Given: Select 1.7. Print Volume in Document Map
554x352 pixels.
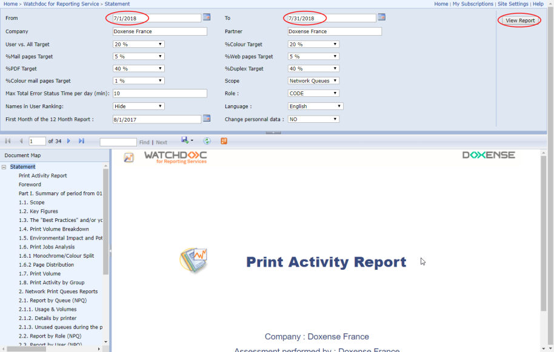Looking at the screenshot, I should pos(45,274).
